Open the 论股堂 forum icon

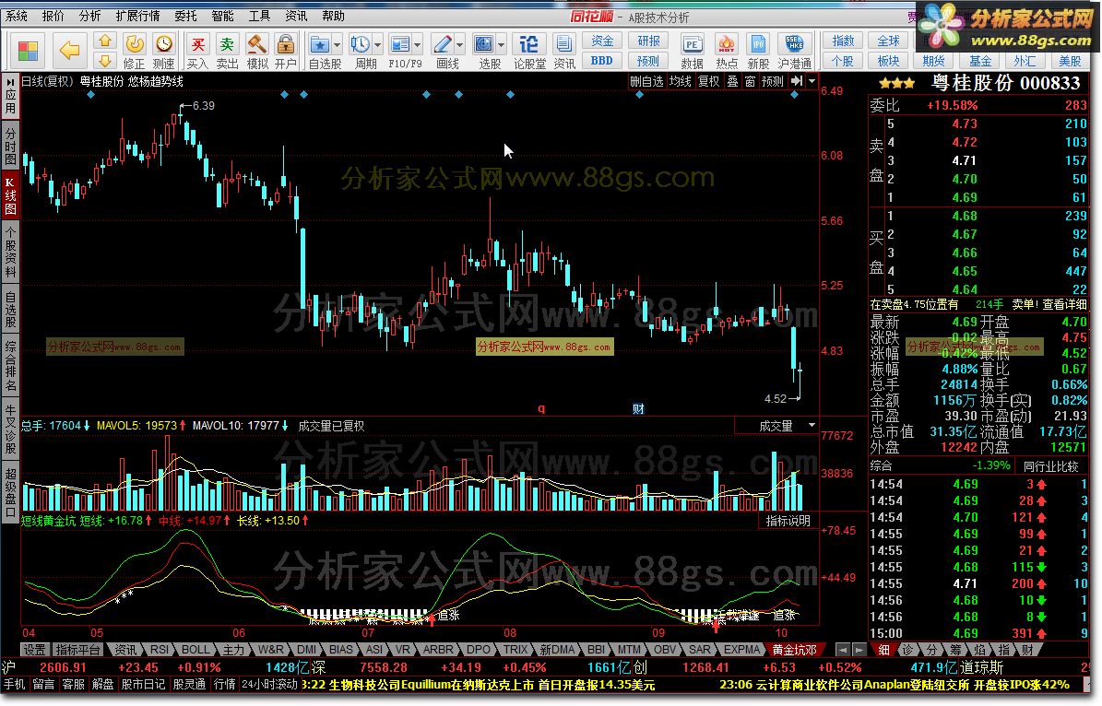click(528, 45)
